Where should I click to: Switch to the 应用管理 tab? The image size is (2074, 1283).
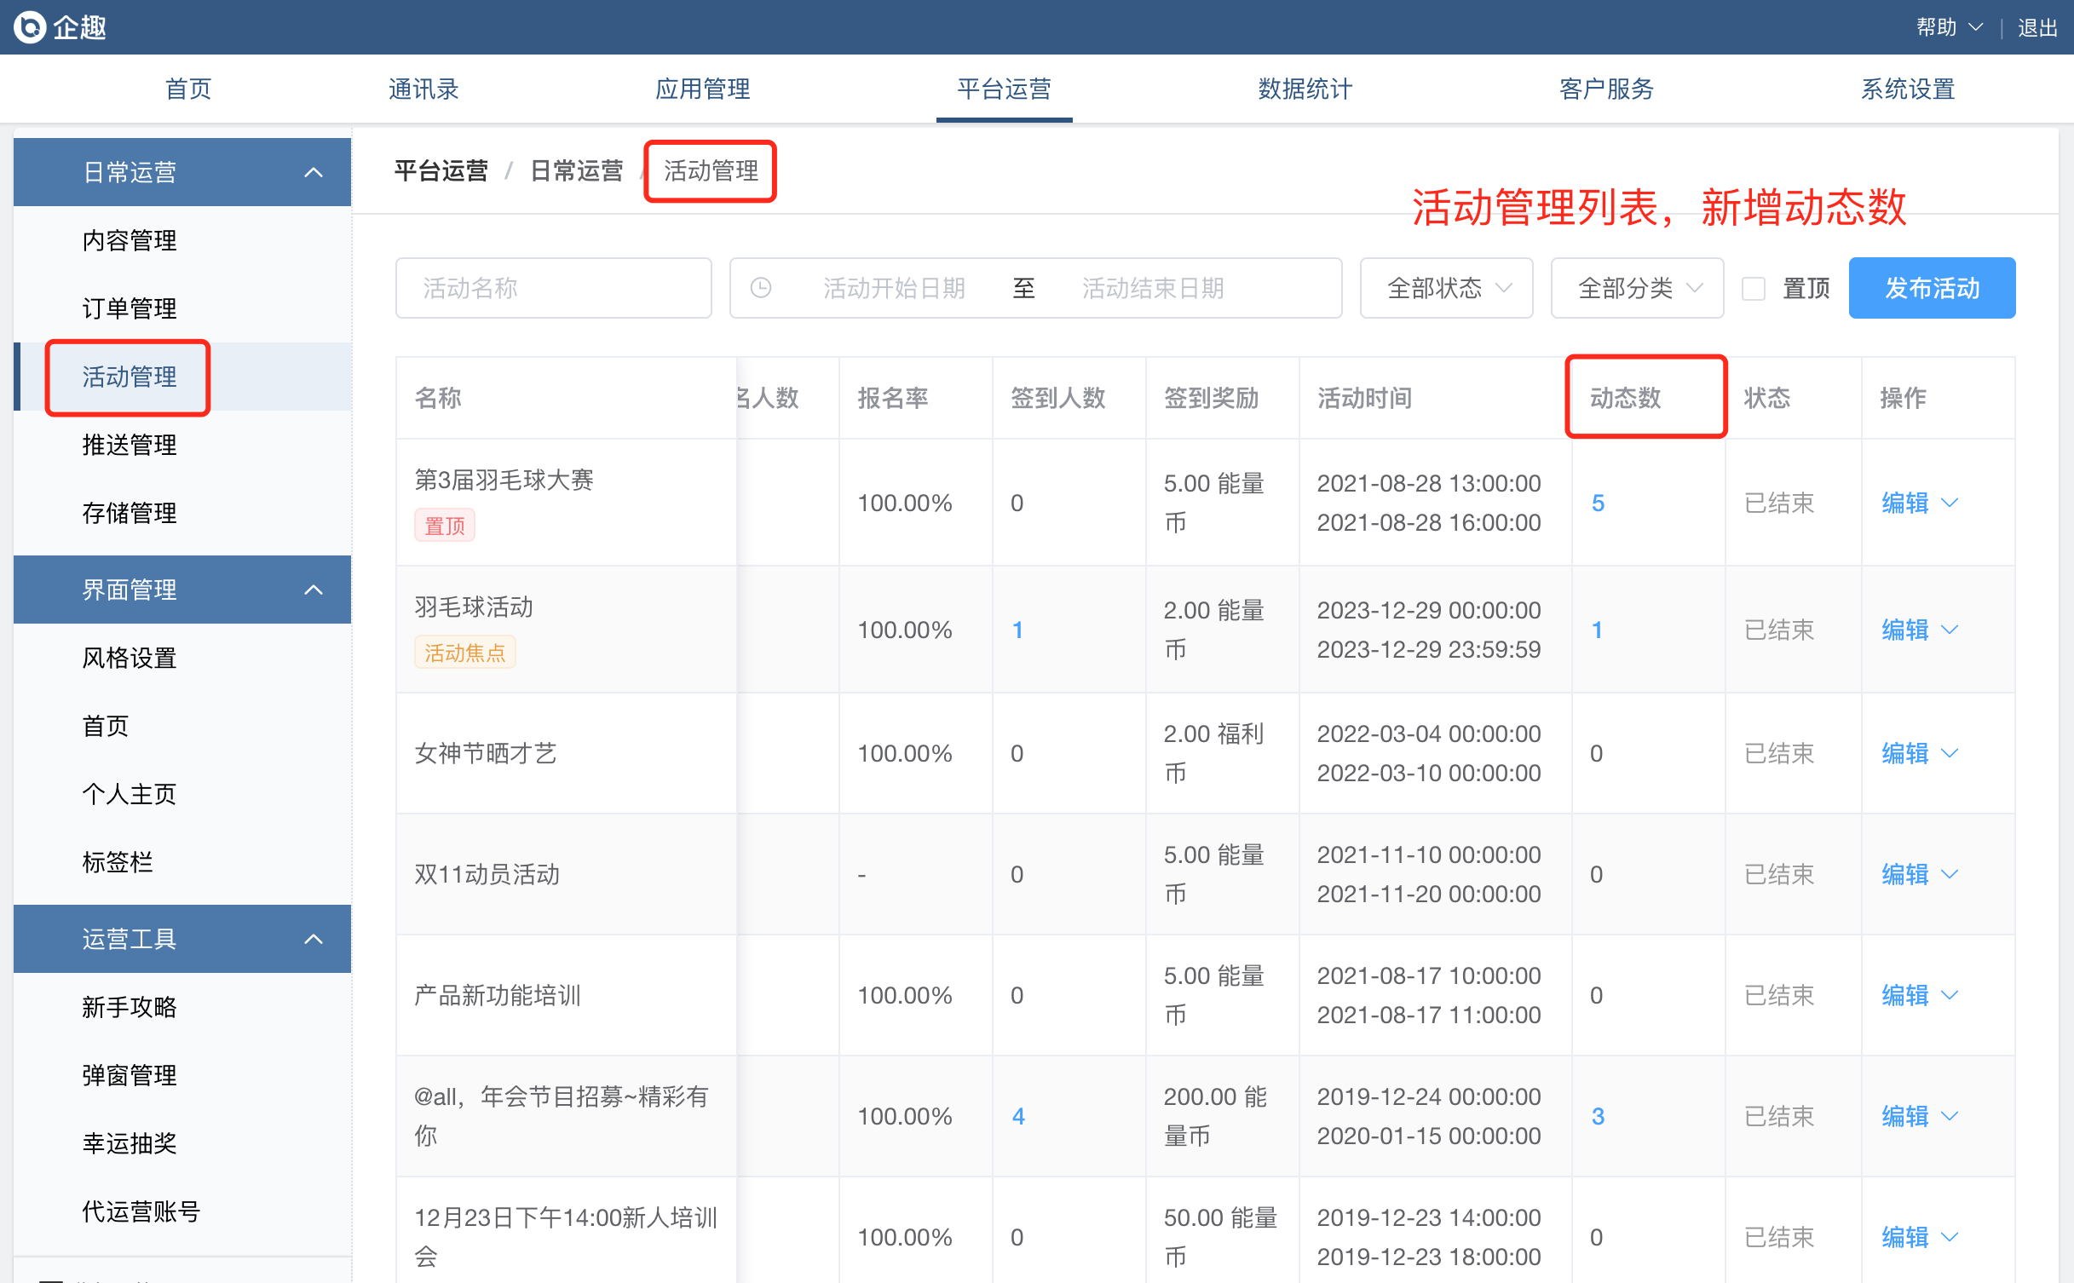[x=702, y=89]
